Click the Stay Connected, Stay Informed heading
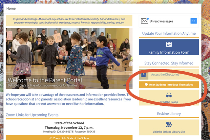This screenshot has height=140, width=210. [x=169, y=63]
